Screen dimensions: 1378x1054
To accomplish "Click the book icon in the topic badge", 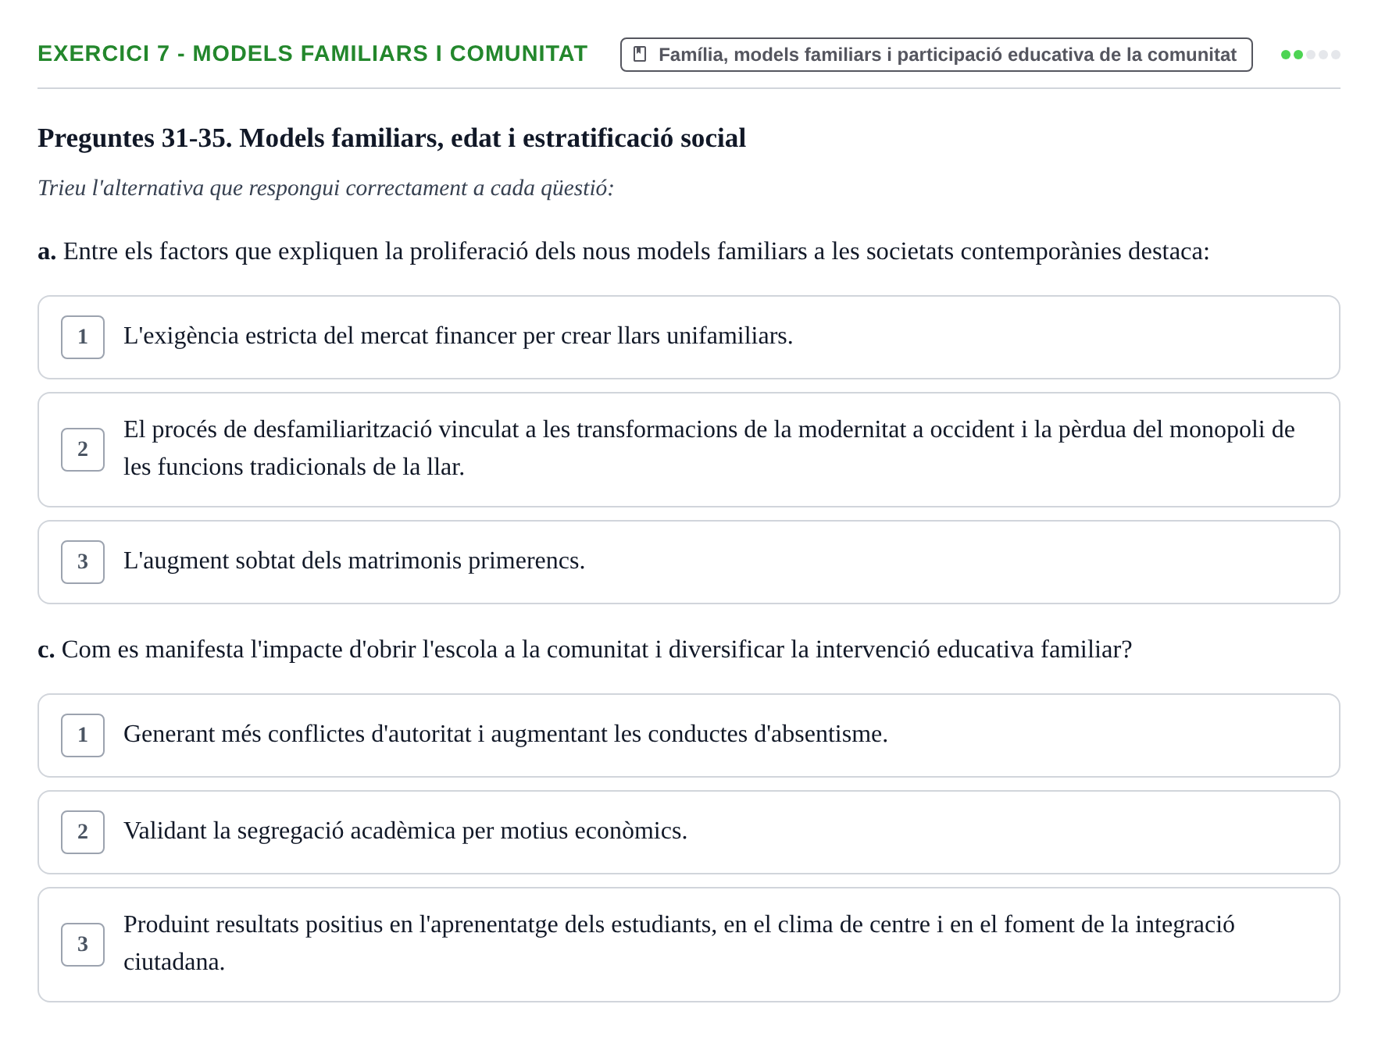I will coord(640,55).
